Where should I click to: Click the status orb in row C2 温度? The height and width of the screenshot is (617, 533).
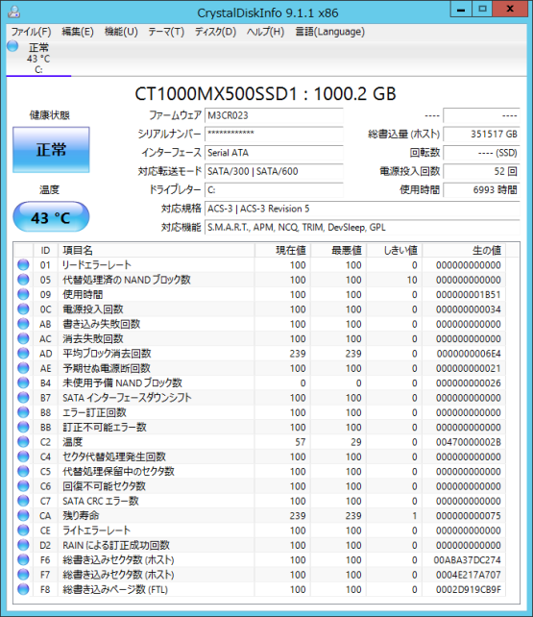[x=23, y=442]
